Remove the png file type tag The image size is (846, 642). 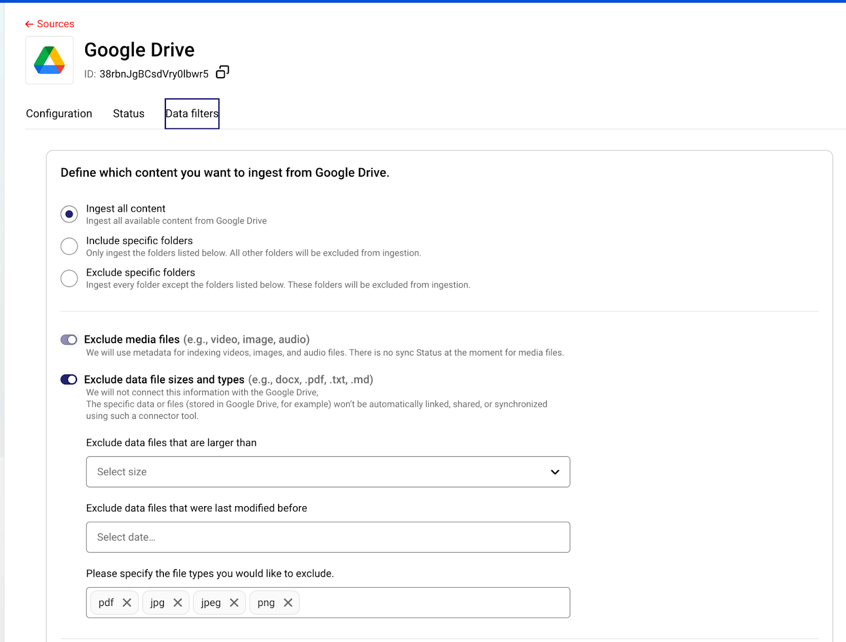288,602
